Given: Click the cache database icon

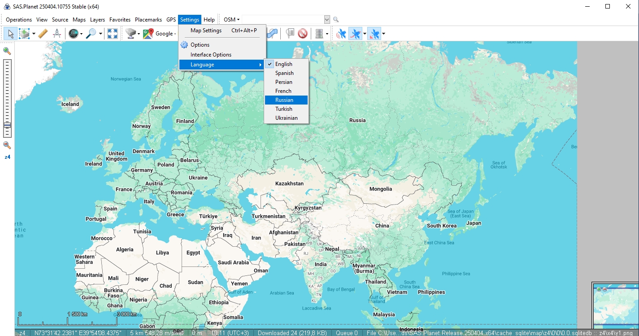Looking at the screenshot, I should [318, 33].
